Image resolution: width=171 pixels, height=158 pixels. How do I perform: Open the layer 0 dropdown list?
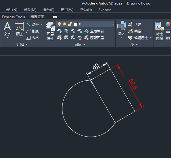[x=113, y=24]
